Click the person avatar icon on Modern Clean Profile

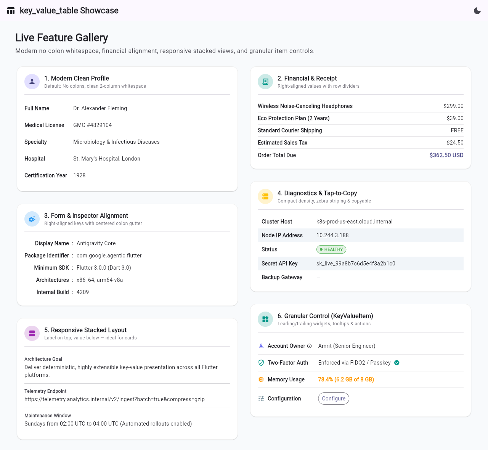point(32,82)
